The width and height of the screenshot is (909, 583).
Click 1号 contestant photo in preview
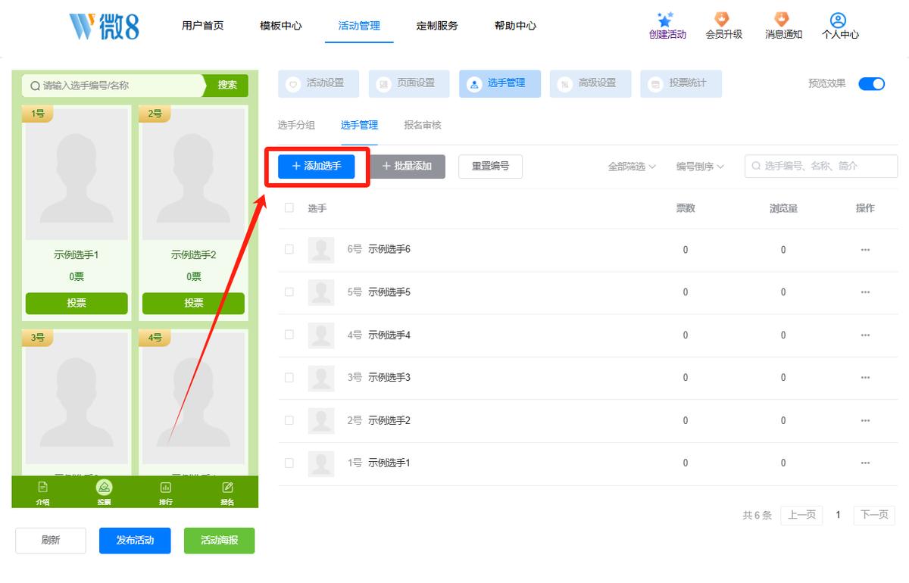pyautogui.click(x=77, y=174)
